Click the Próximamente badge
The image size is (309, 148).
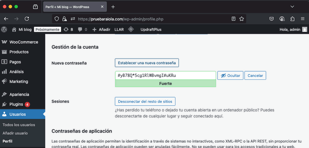point(48,29)
